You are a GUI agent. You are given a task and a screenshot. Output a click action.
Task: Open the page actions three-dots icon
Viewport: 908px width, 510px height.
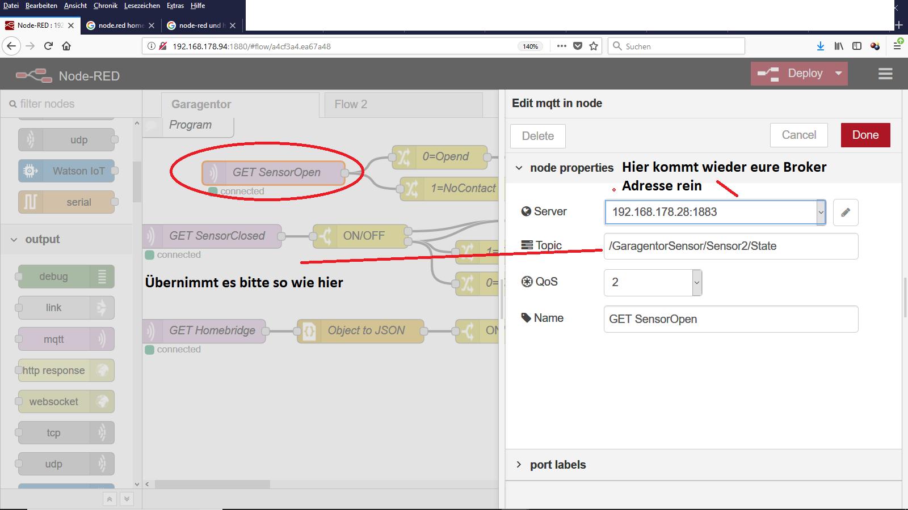point(561,46)
